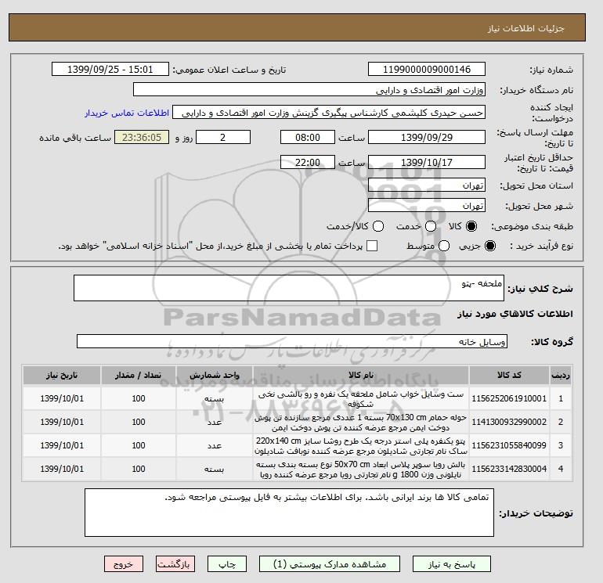Screen dimensions: 603x583
Task: Click the quantity 100 in row 3
Action: [x=139, y=445]
